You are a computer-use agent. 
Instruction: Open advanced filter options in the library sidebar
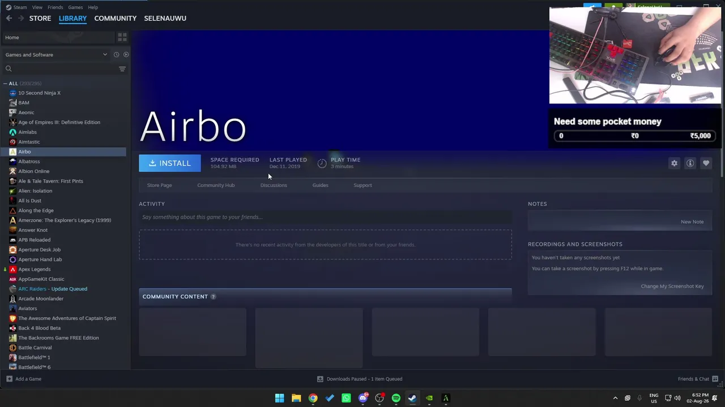click(122, 69)
